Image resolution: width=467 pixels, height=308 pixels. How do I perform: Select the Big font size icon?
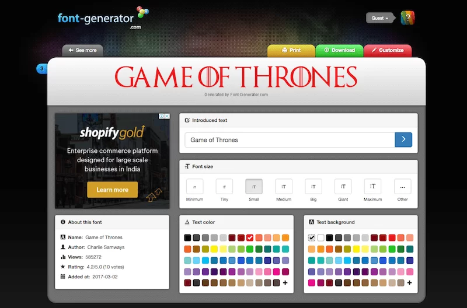(313, 187)
